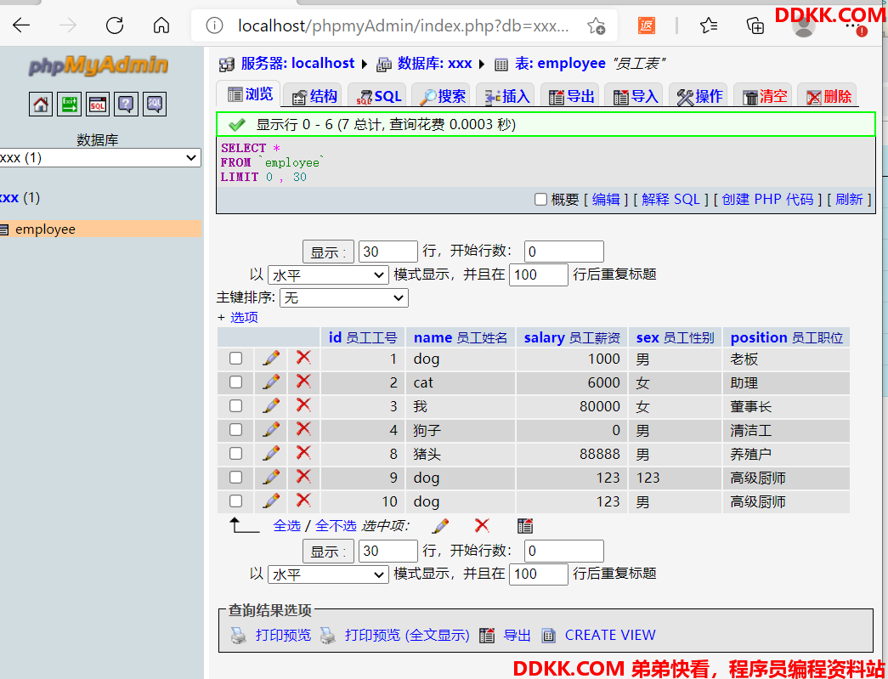
Task: Open the 导出 export tab
Action: tap(571, 96)
